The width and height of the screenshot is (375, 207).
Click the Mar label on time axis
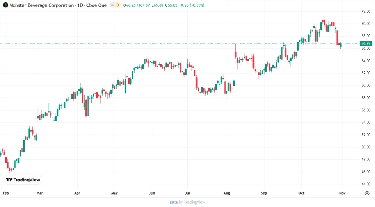[x=40, y=193]
